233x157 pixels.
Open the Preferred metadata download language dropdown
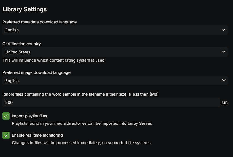pos(110,30)
